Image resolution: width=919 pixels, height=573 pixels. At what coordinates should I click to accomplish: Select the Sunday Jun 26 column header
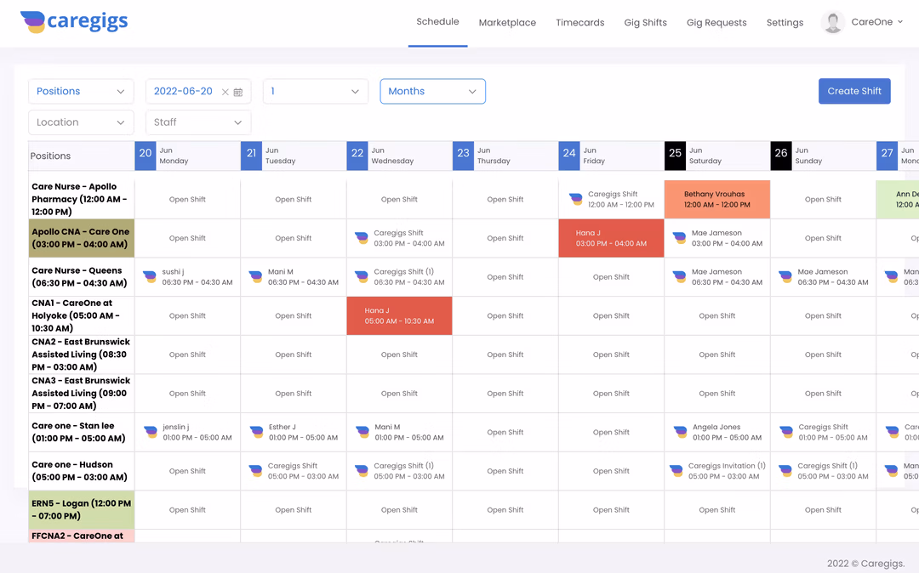(x=824, y=156)
